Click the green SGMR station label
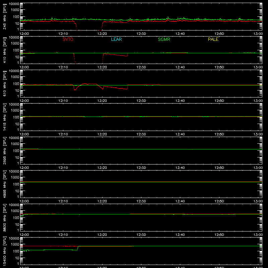 [x=164, y=39]
